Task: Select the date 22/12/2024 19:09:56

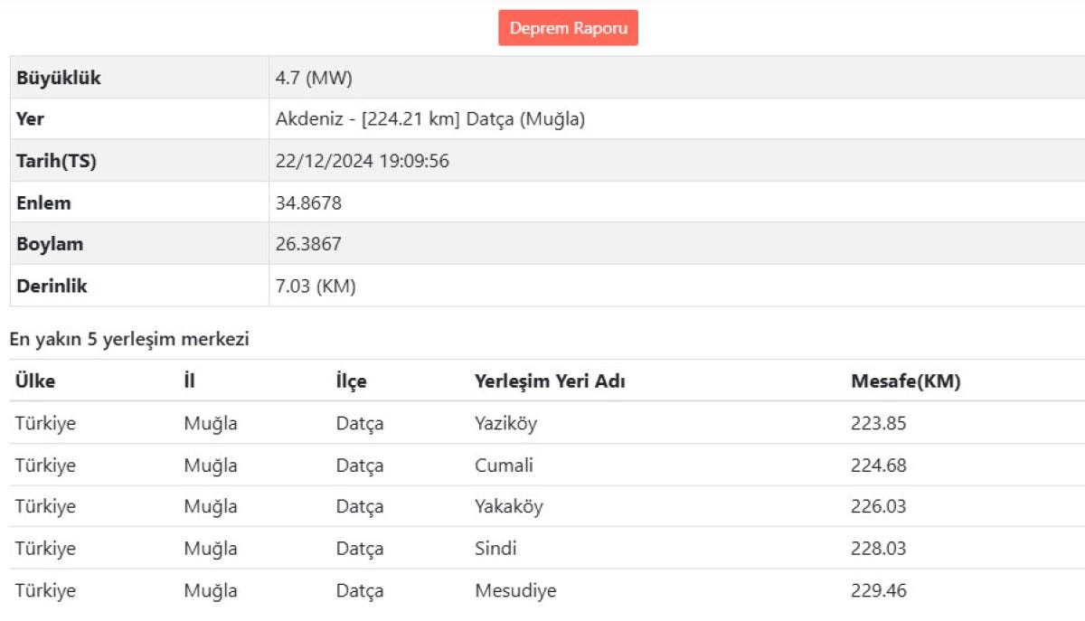Action: coord(362,161)
